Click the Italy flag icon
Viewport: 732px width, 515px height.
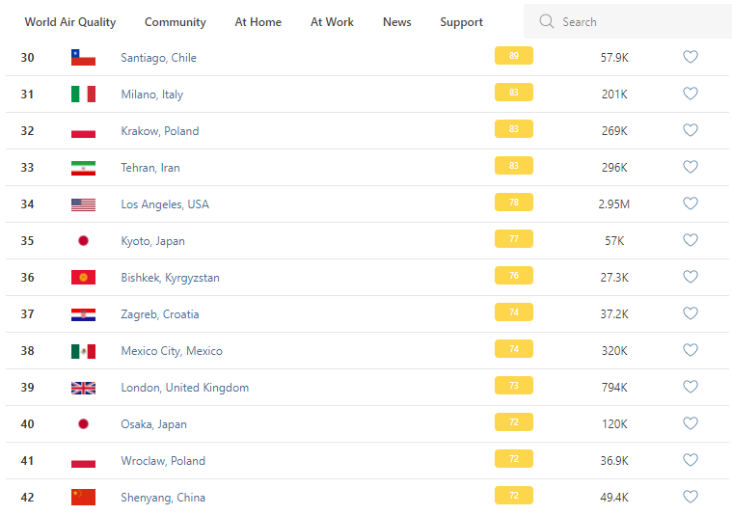(x=83, y=95)
